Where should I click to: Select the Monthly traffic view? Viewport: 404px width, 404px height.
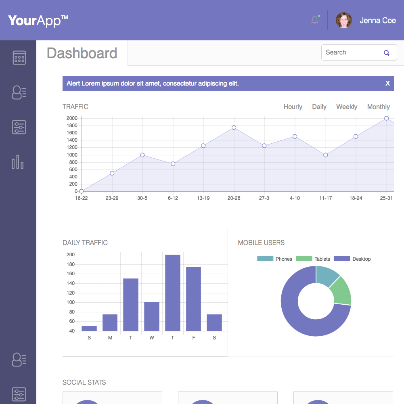pos(378,107)
